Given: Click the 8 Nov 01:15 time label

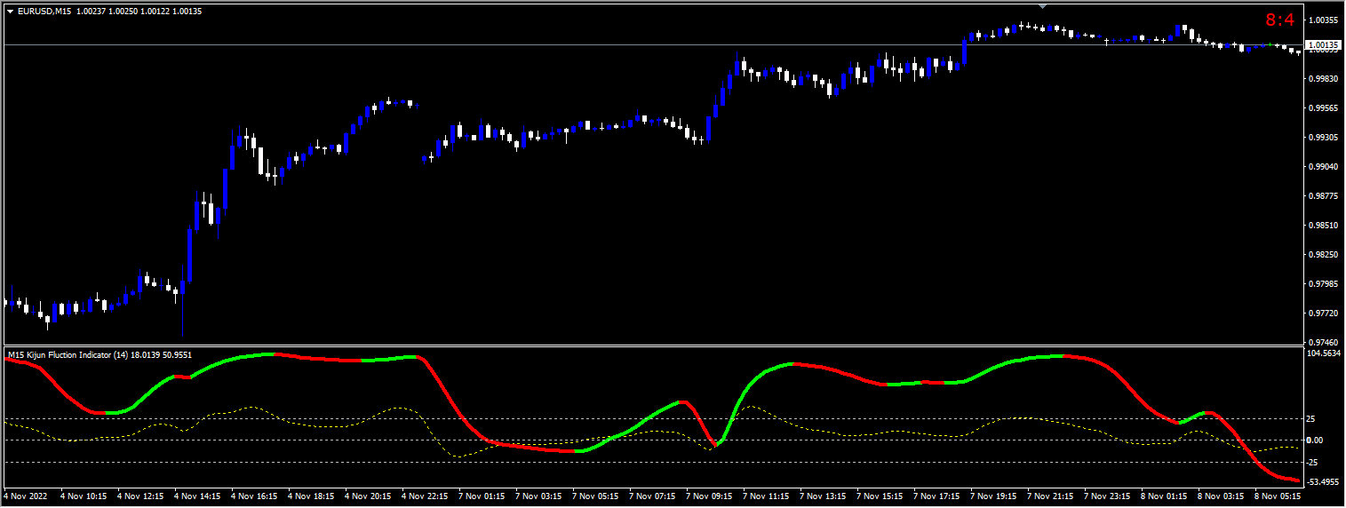Looking at the screenshot, I should [x=1166, y=496].
